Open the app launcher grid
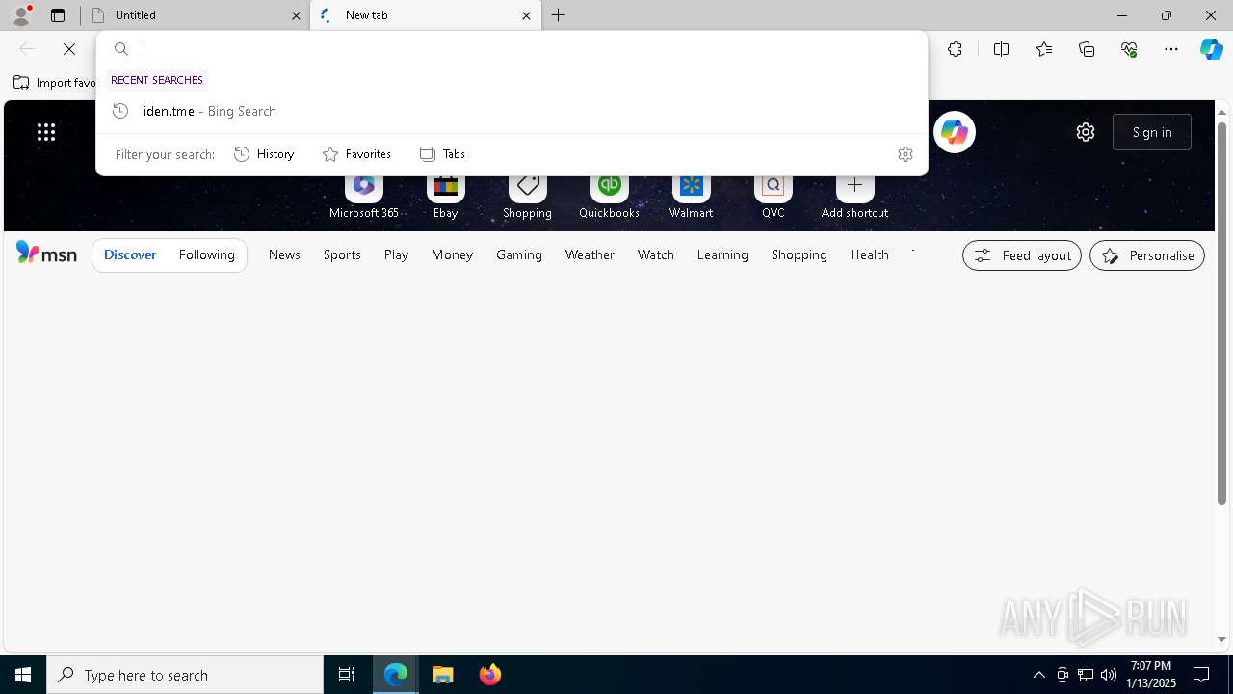The height and width of the screenshot is (694, 1233). tap(46, 132)
